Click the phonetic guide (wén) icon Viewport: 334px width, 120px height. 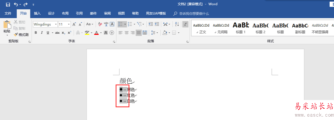coord(106,24)
